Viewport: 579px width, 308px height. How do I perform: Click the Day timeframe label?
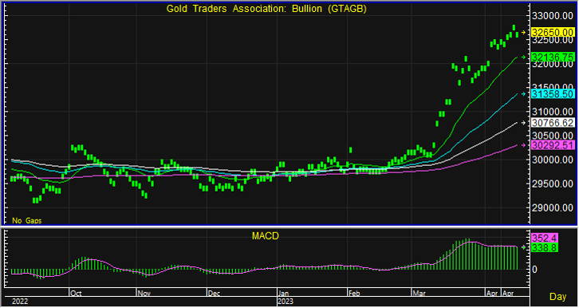click(x=558, y=297)
